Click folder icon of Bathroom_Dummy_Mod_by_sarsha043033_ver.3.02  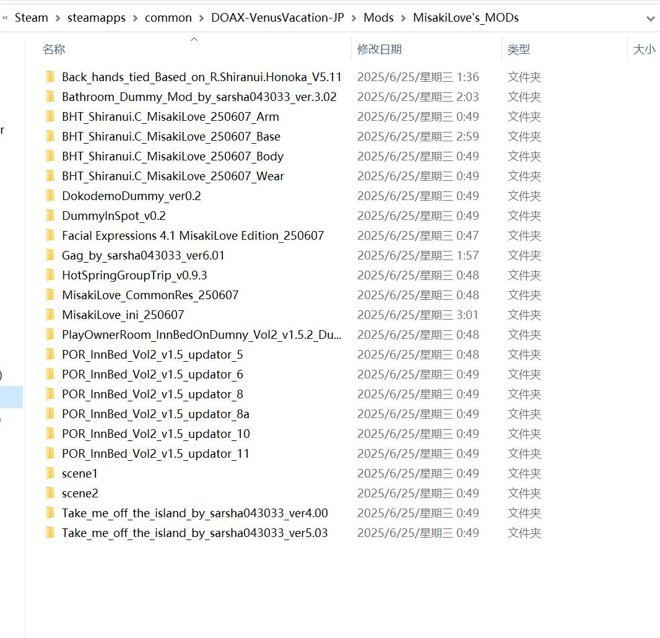[50, 97]
